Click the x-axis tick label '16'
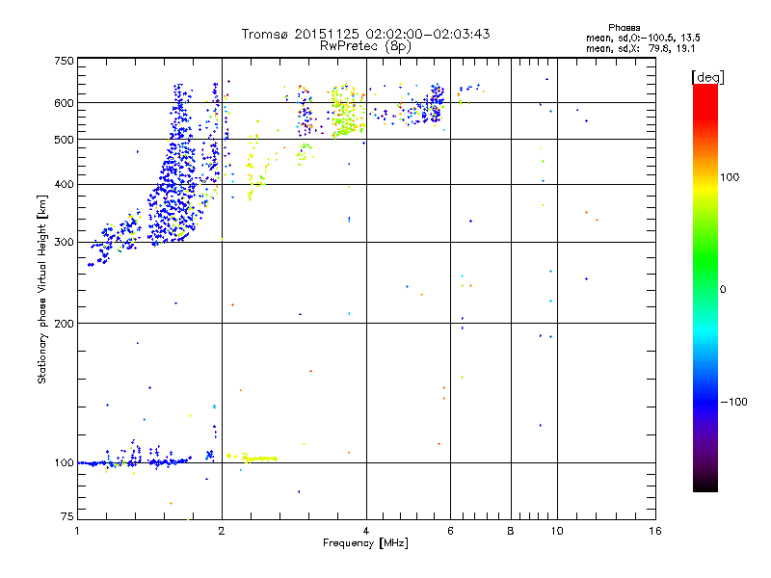The width and height of the screenshot is (771, 578). click(x=655, y=531)
